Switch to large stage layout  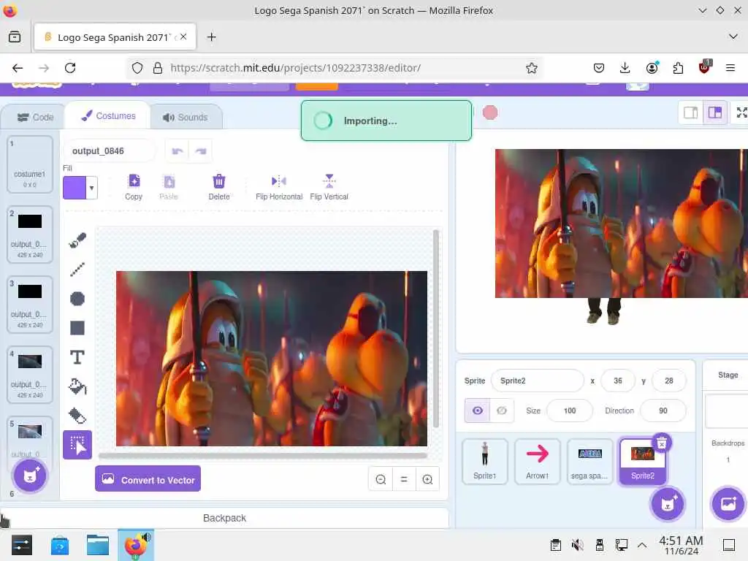pyautogui.click(x=714, y=112)
